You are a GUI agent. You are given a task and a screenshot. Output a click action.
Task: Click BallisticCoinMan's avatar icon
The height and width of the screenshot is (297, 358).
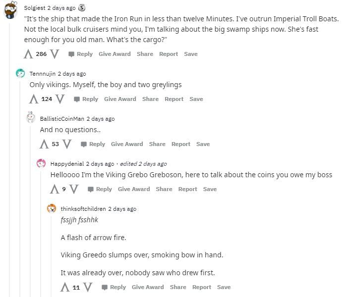(31, 118)
